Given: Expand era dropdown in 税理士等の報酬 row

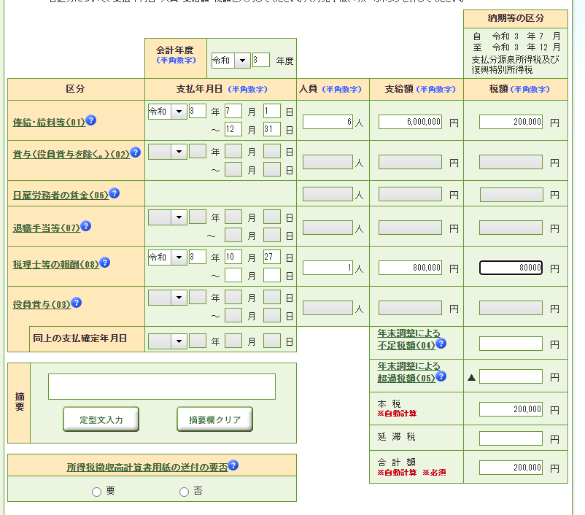Looking at the screenshot, I should coord(177,257).
